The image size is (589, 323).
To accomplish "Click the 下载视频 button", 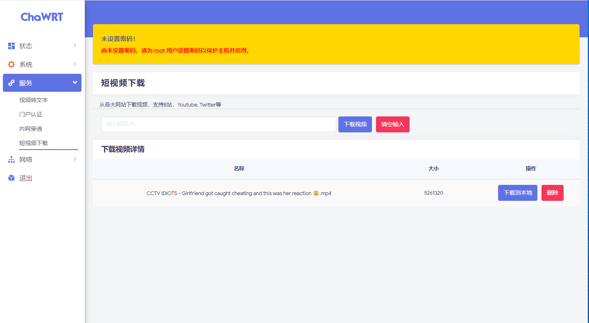I will pyautogui.click(x=355, y=124).
